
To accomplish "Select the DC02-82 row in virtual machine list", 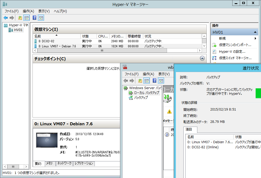I will [x=117, y=41].
